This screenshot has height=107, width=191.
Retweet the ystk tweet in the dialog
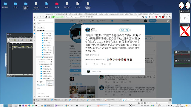pyautogui.click(x=94, y=64)
